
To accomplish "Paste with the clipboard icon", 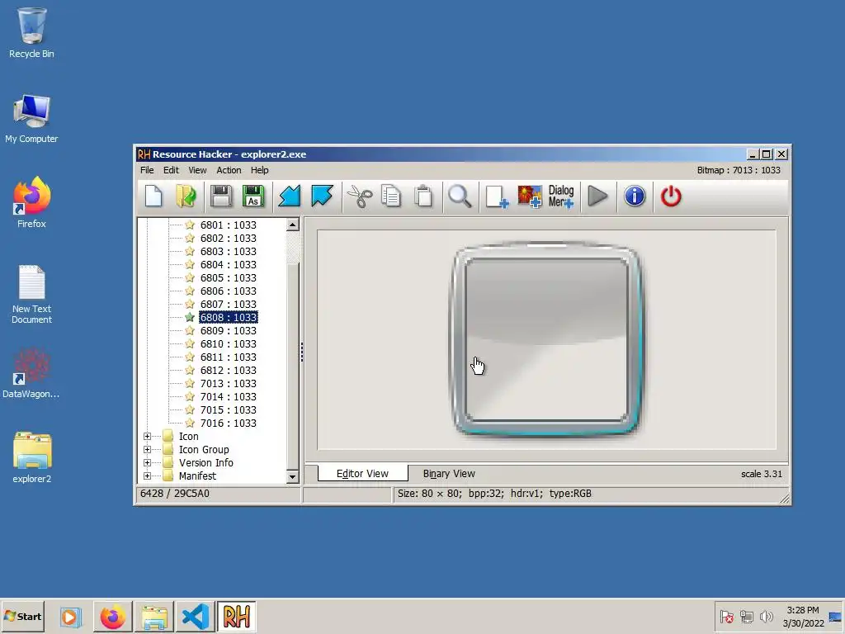I will (423, 196).
